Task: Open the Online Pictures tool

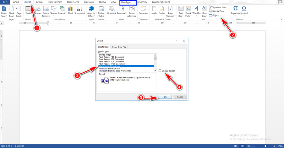Action: [46, 11]
